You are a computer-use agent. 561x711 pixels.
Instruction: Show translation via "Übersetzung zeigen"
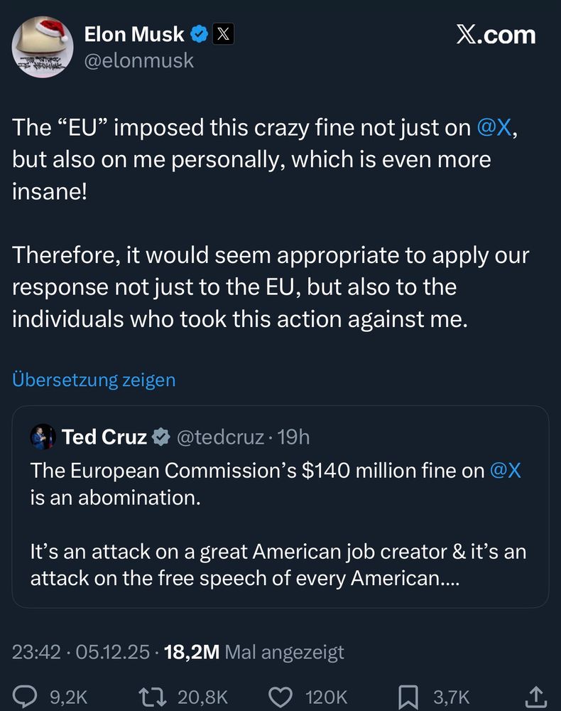94,380
